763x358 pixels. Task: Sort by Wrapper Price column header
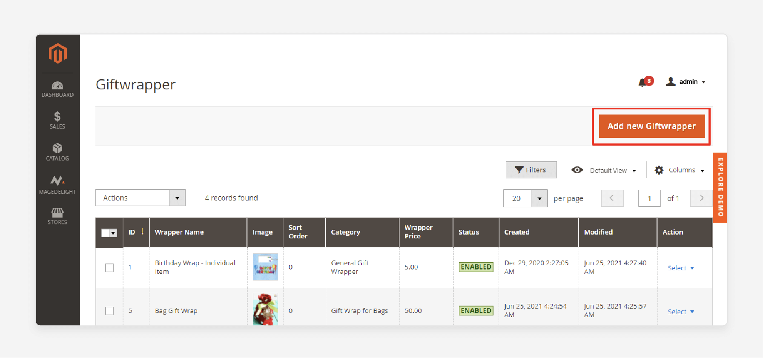click(426, 232)
